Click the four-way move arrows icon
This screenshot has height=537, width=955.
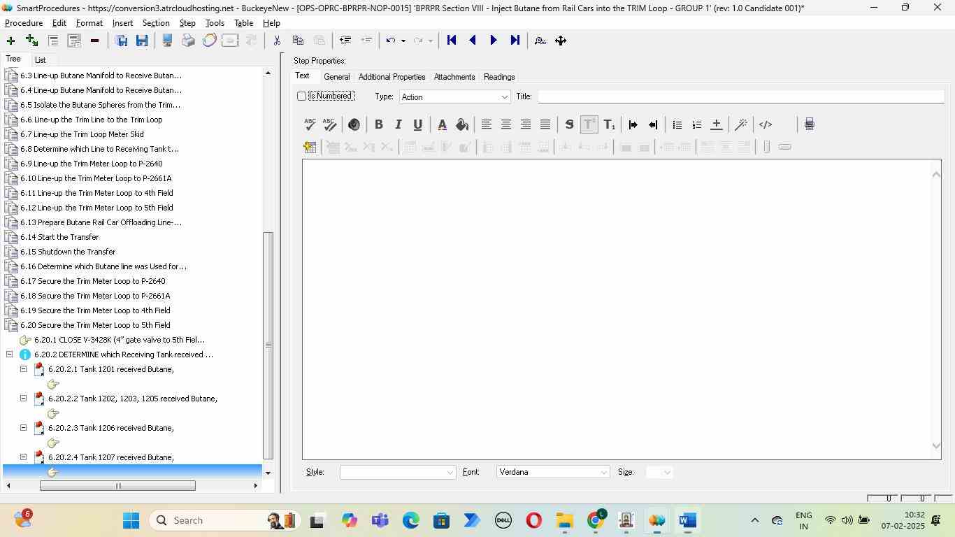[x=561, y=41]
